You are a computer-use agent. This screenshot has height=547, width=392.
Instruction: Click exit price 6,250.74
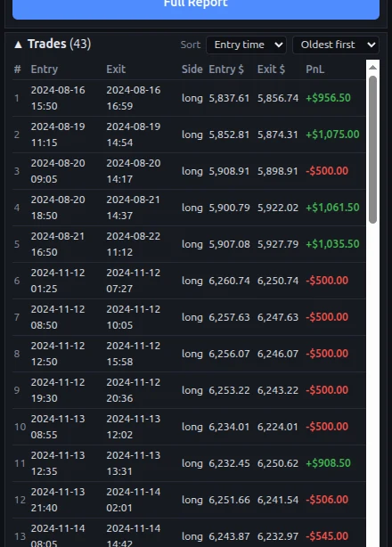click(278, 281)
